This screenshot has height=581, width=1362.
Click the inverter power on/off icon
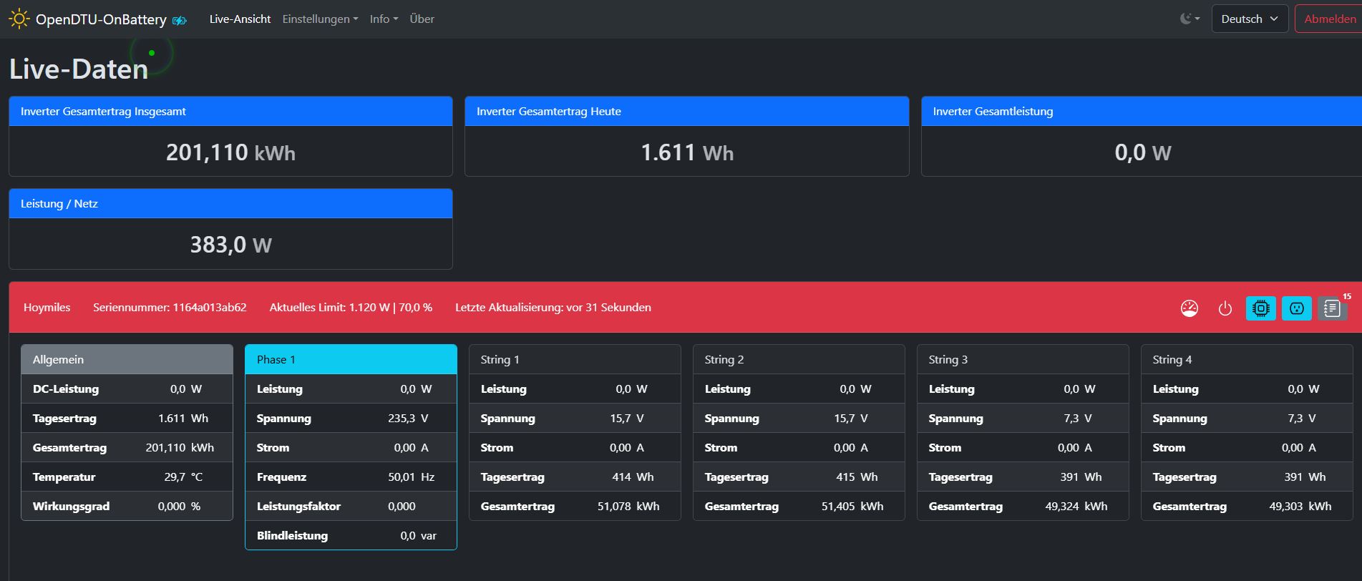tap(1225, 308)
